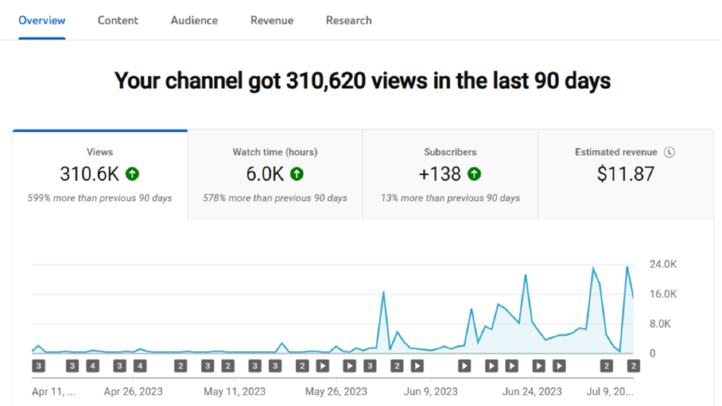The image size is (722, 406).
Task: Click the 'Apr 26, 2023' date label
Action: click(x=133, y=391)
